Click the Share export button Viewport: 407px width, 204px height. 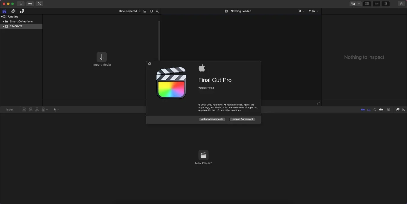click(401, 4)
